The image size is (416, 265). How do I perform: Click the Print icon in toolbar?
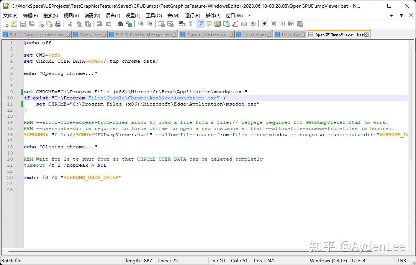click(x=58, y=24)
